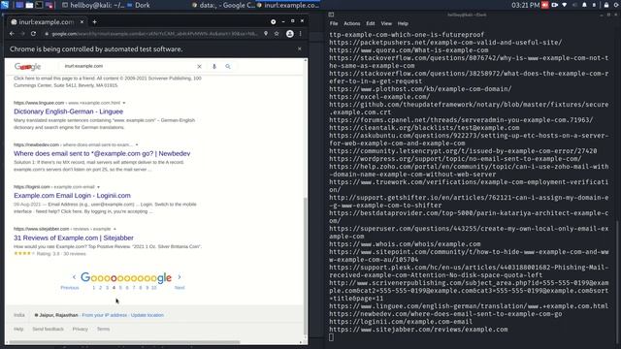Dismiss the automated test software banner
Viewport: 621px width, 349px height.
click(x=300, y=48)
